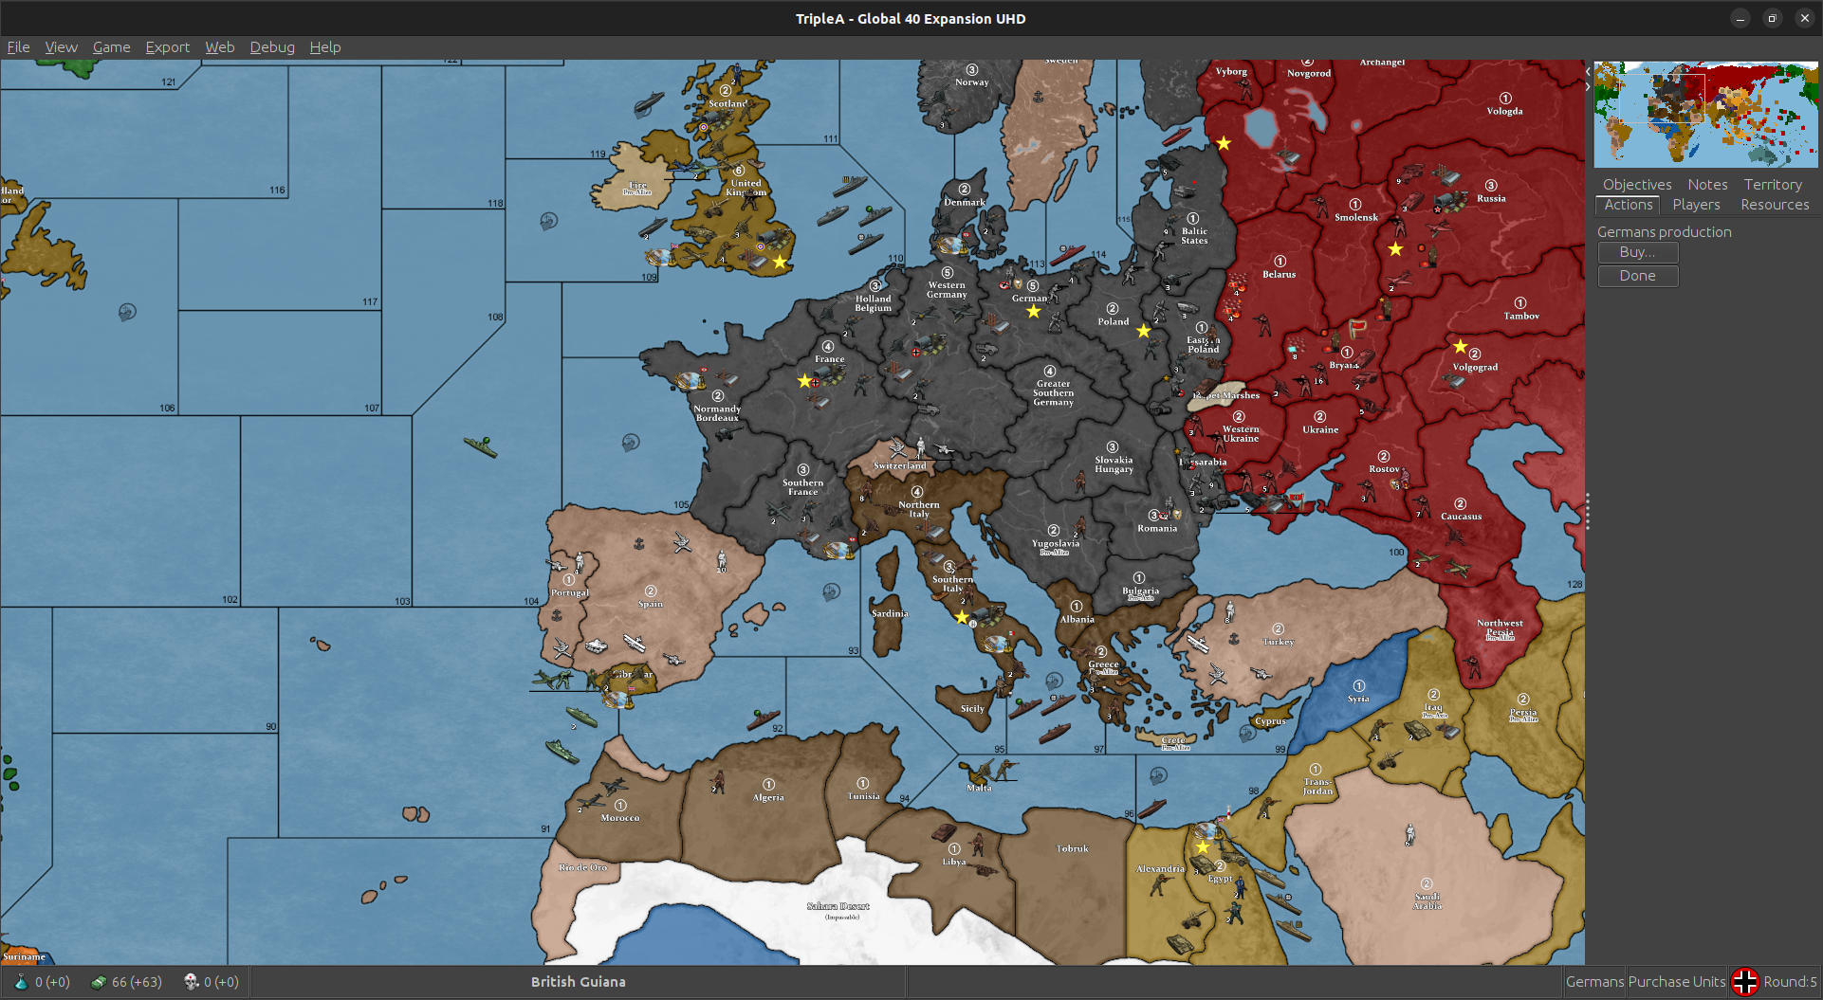The image size is (1823, 1000).
Task: Click the Purchase Units status text
Action: coord(1677,982)
